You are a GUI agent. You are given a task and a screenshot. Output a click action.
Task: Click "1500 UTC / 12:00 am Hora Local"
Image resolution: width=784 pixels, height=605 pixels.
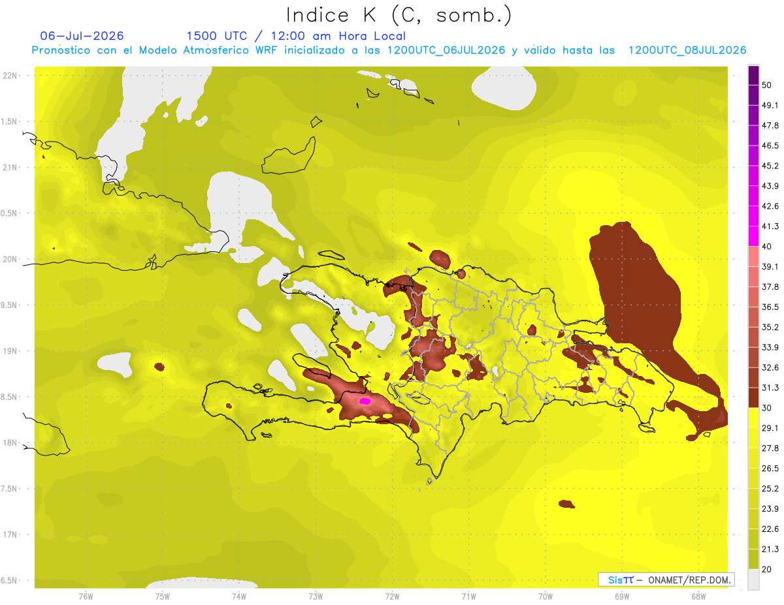pyautogui.click(x=296, y=36)
